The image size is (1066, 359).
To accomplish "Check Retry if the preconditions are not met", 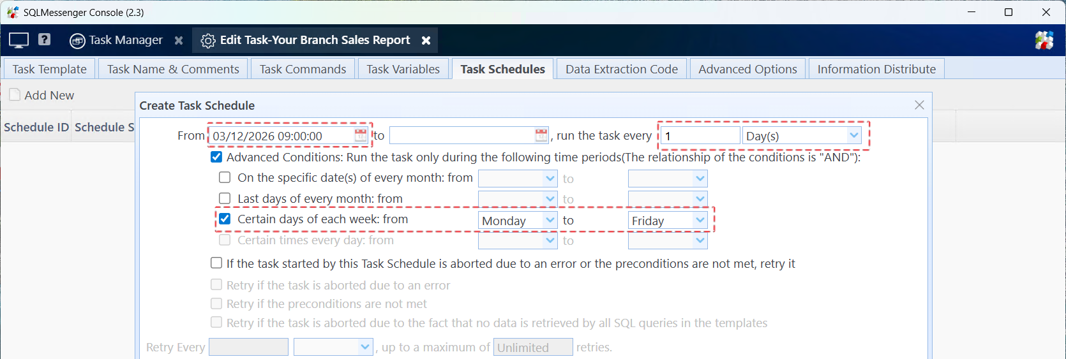I will coord(216,304).
